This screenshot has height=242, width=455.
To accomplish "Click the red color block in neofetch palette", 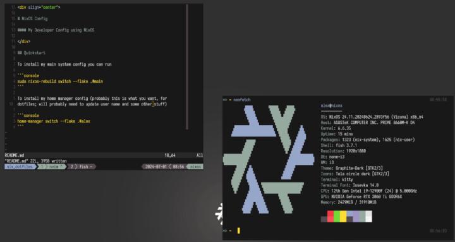I will tap(331, 216).
